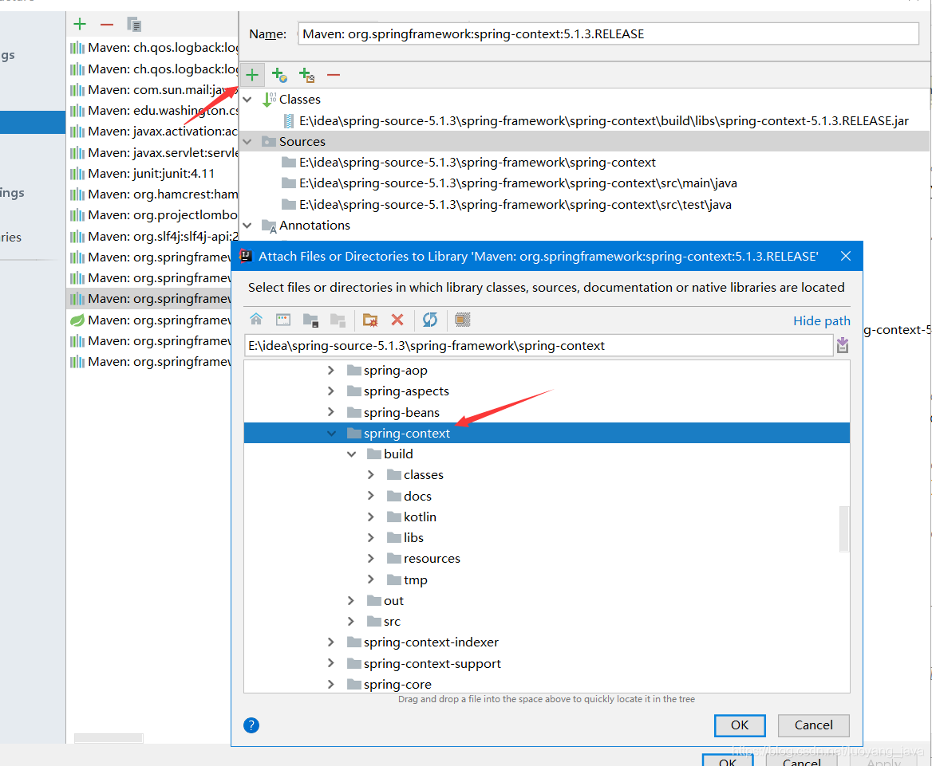Confirm the Attach Files dialog with OK
This screenshot has height=766, width=932.
click(740, 725)
